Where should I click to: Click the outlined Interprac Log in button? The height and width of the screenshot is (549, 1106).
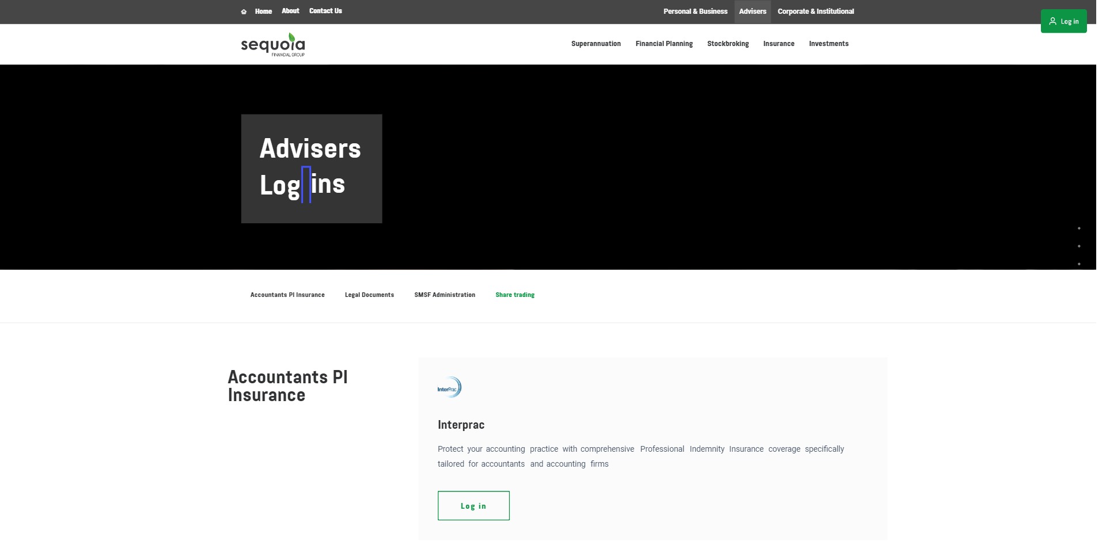click(474, 506)
